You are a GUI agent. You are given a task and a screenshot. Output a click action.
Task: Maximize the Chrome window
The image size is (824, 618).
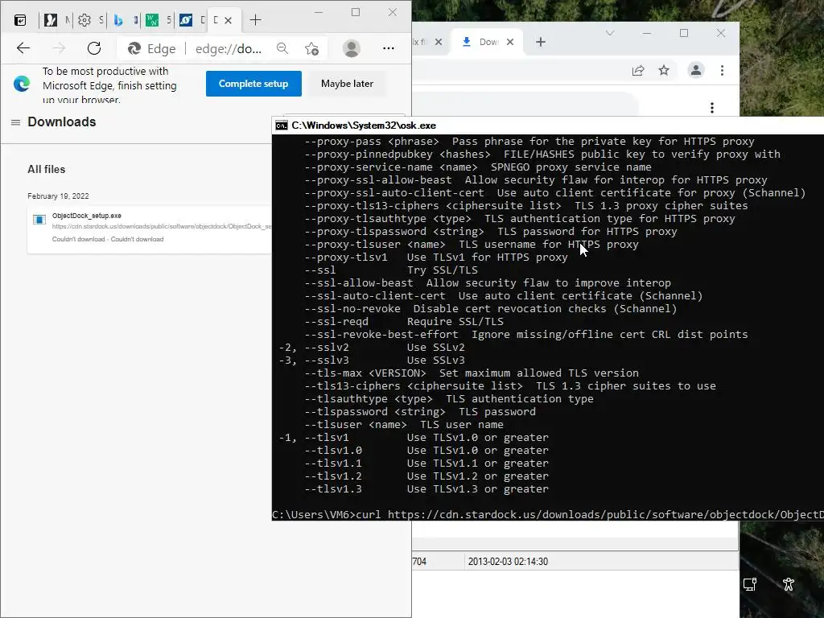[x=684, y=33]
